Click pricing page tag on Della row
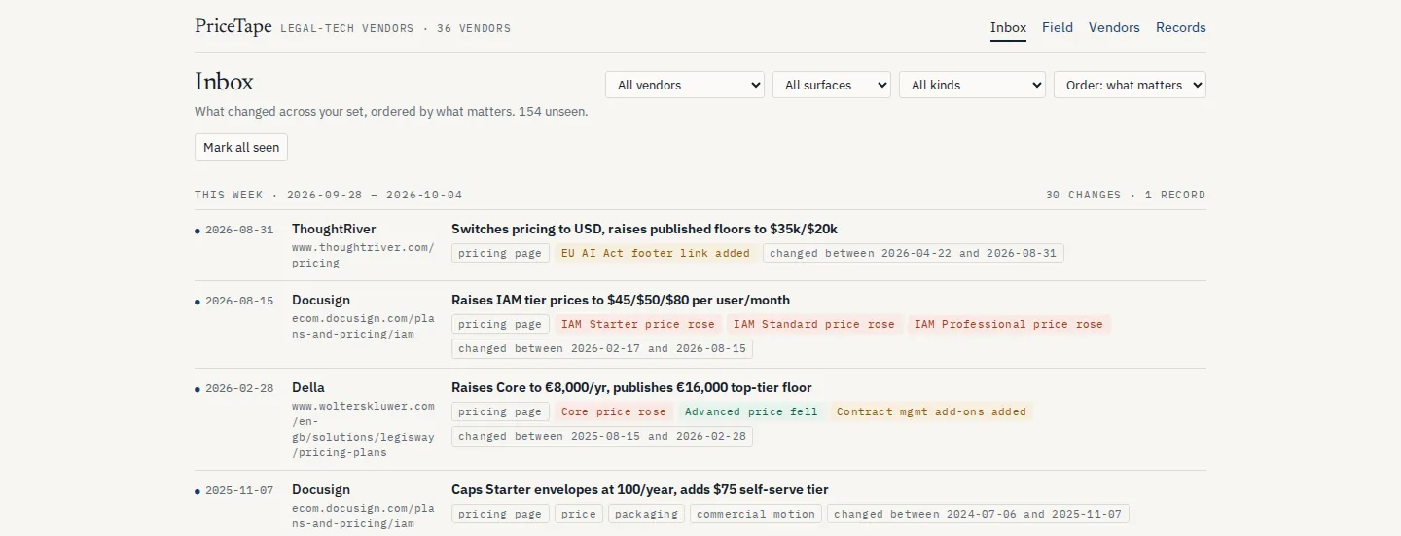The image size is (1401, 536). coord(500,411)
